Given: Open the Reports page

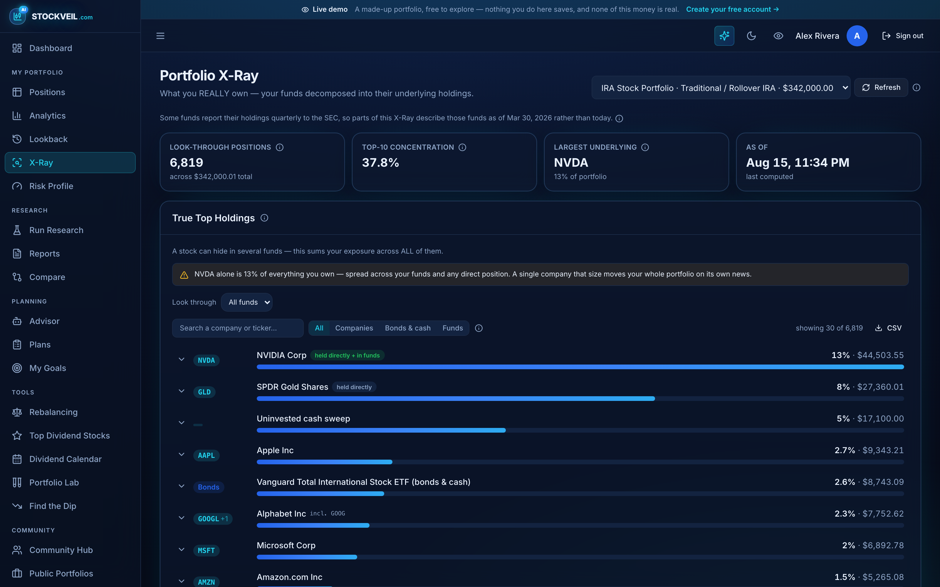Looking at the screenshot, I should pyautogui.click(x=70, y=254).
